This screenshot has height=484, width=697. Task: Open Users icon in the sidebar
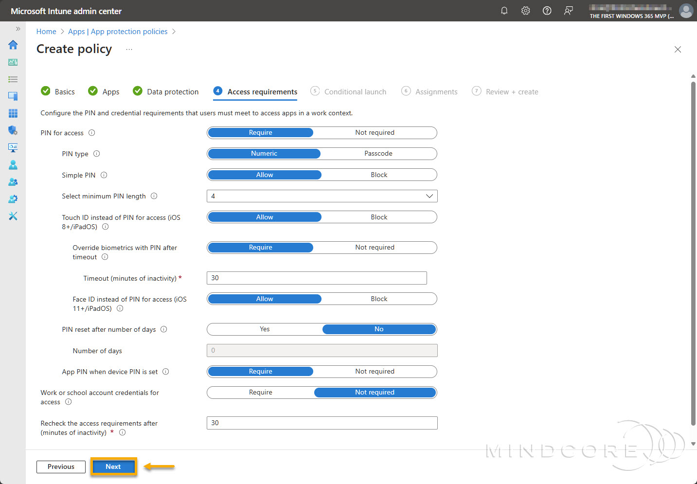tap(13, 165)
